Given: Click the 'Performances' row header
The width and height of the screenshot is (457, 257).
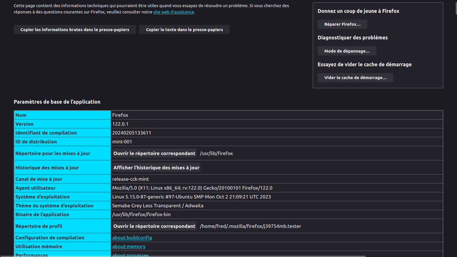Looking at the screenshot, I should (62, 254).
